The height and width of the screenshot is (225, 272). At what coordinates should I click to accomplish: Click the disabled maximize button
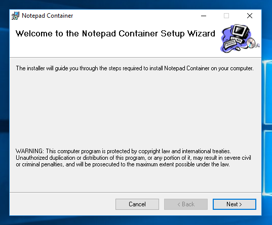pyautogui.click(x=226, y=16)
